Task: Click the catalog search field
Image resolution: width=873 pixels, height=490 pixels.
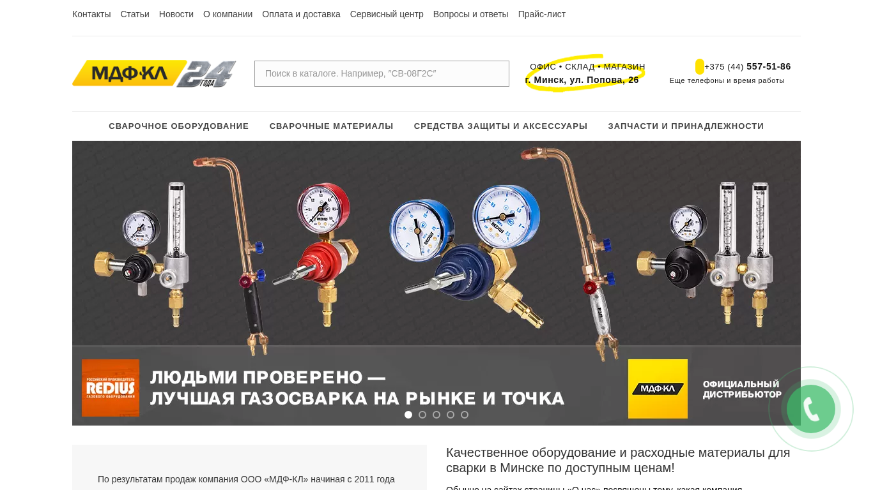Action: coord(382,73)
